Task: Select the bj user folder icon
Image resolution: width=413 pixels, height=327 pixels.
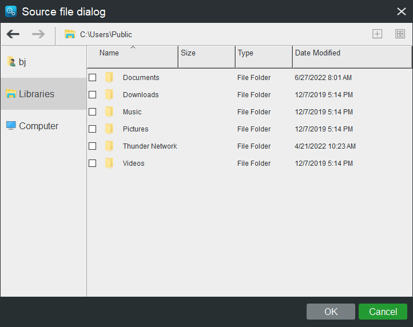Action: pos(11,62)
